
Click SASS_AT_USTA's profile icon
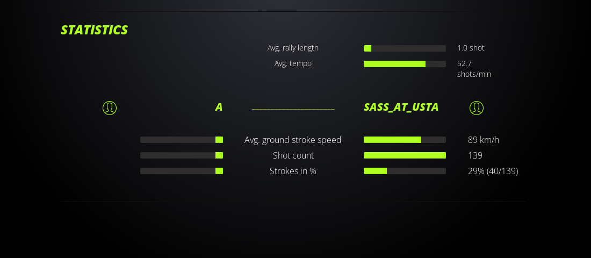(477, 108)
